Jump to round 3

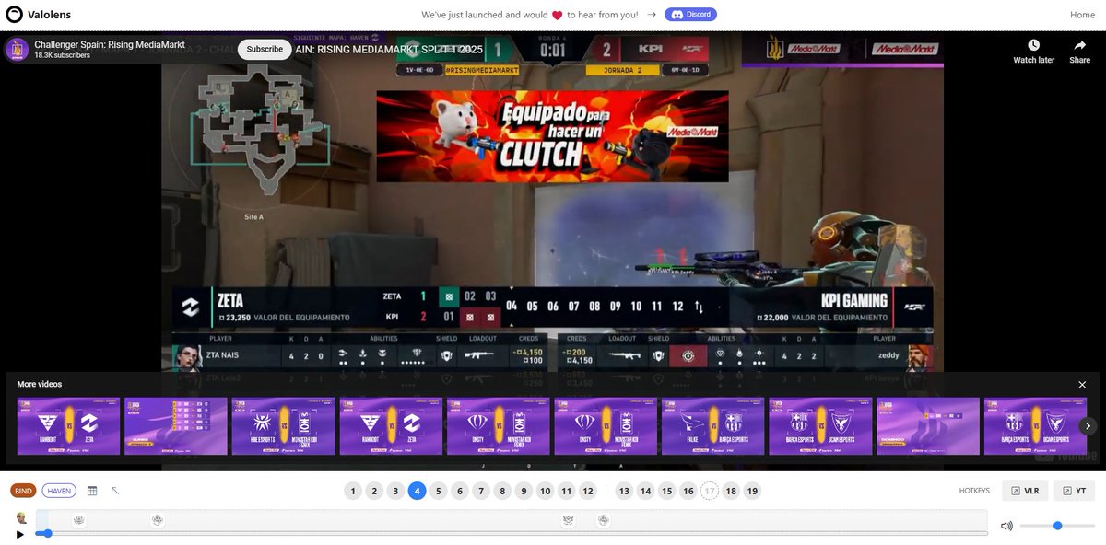tap(395, 491)
